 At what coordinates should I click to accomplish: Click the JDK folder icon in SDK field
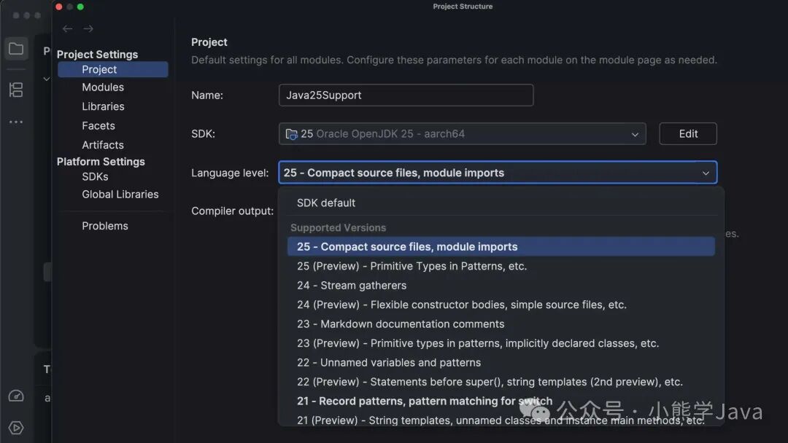(x=292, y=134)
